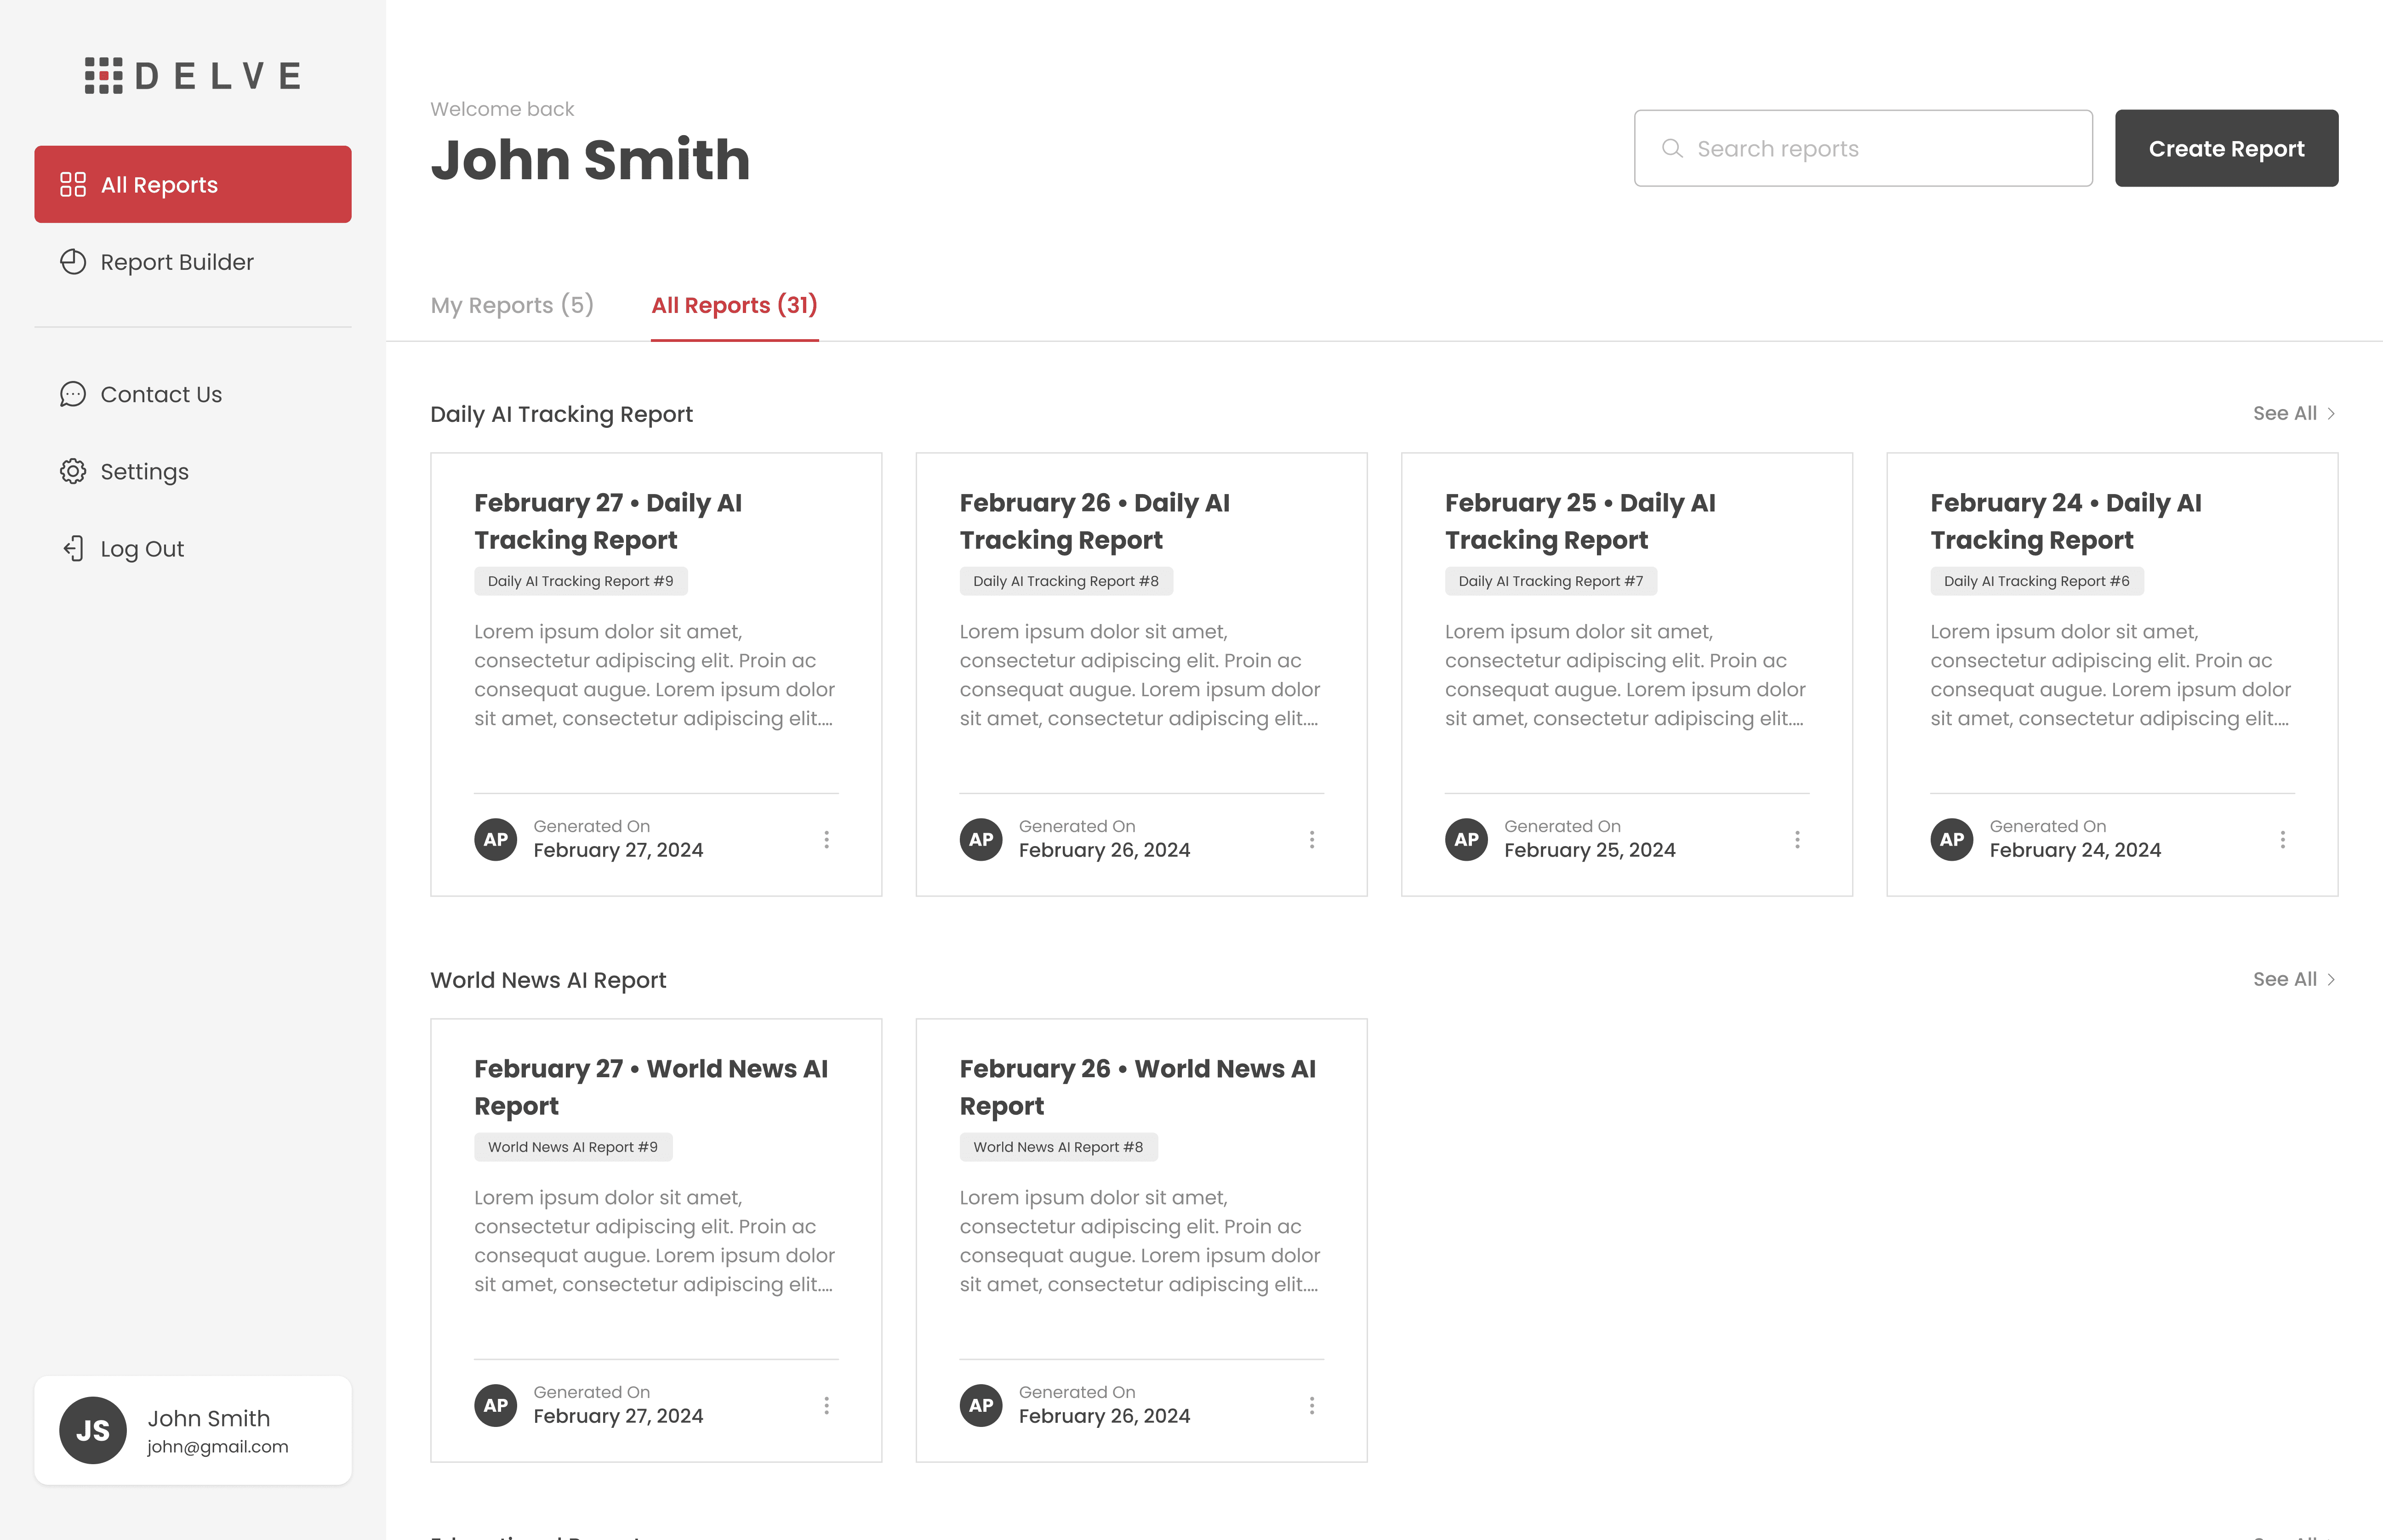Image resolution: width=2383 pixels, height=1540 pixels.
Task: Click the JS avatar in profile card
Action: 92,1430
